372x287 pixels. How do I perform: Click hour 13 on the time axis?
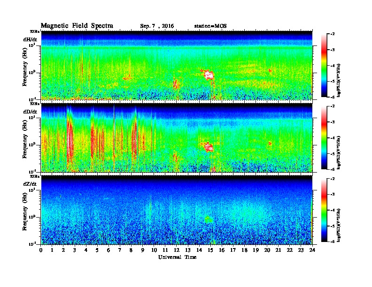click(188, 250)
